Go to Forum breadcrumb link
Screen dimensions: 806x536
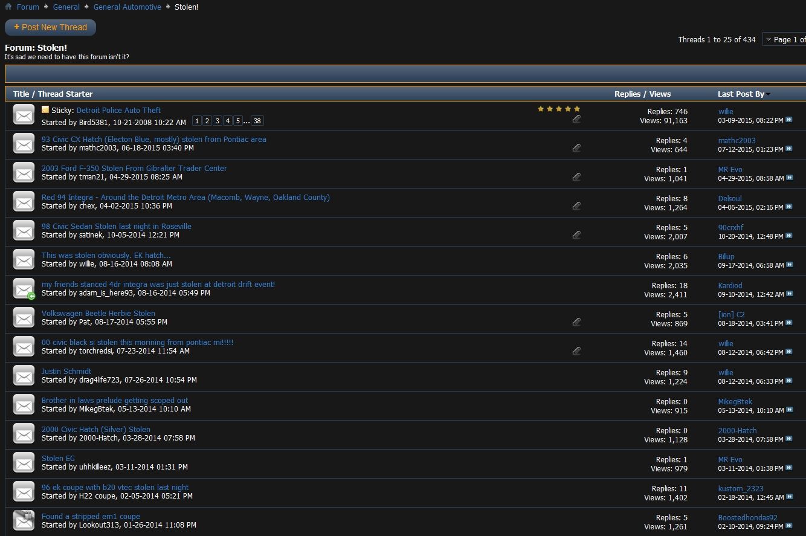28,7
